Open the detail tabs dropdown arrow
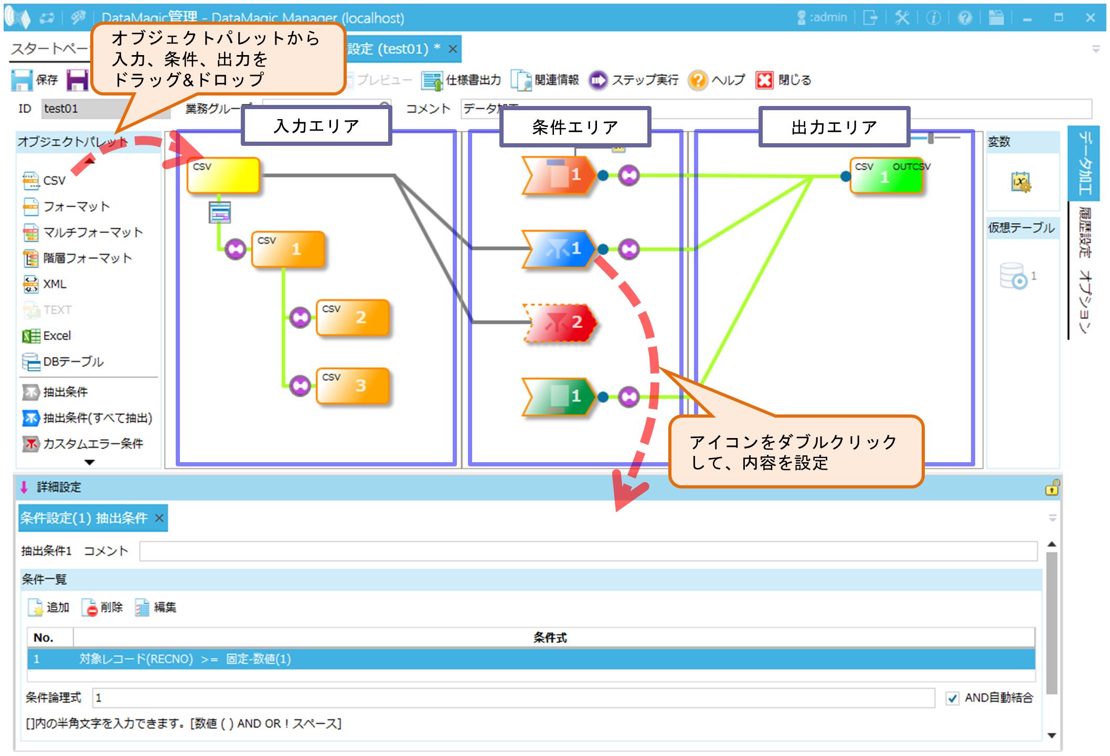Image resolution: width=1110 pixels, height=756 pixels. 1052,518
